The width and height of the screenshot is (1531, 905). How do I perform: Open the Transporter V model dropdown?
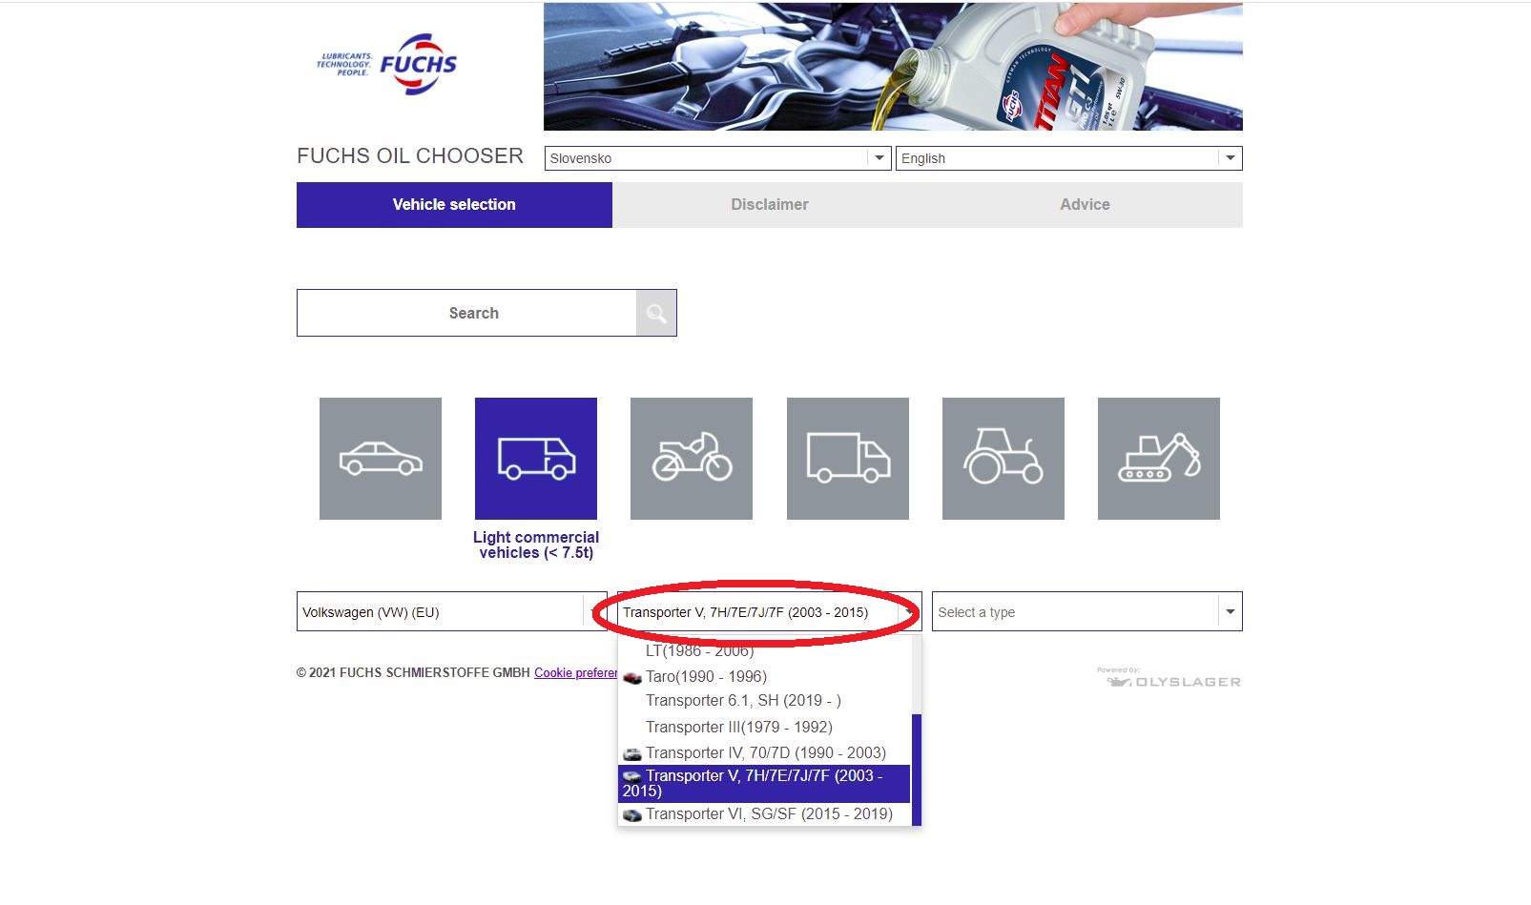[769, 611]
